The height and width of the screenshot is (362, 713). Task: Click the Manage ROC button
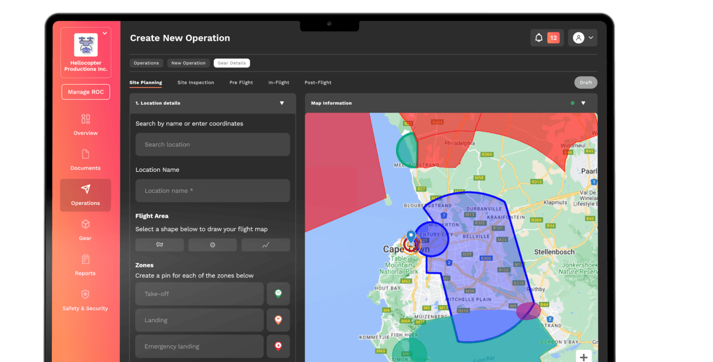[x=85, y=92]
